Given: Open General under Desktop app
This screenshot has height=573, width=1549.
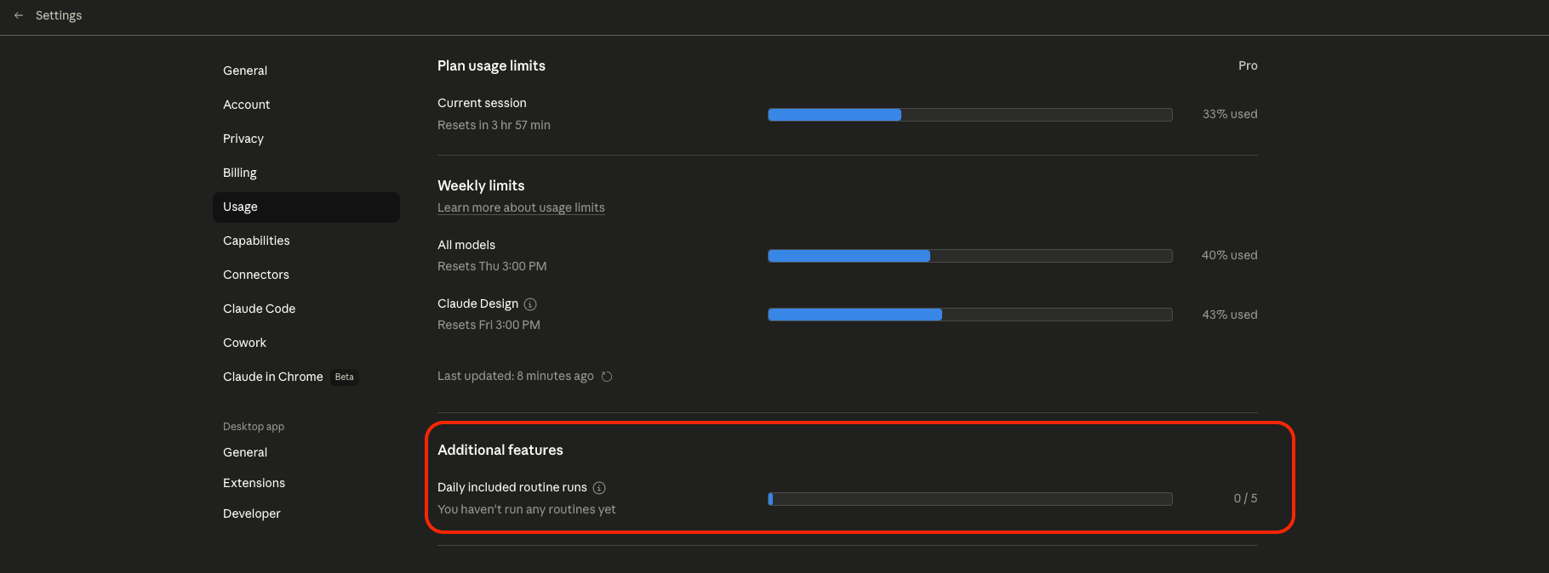Looking at the screenshot, I should click(306, 452).
